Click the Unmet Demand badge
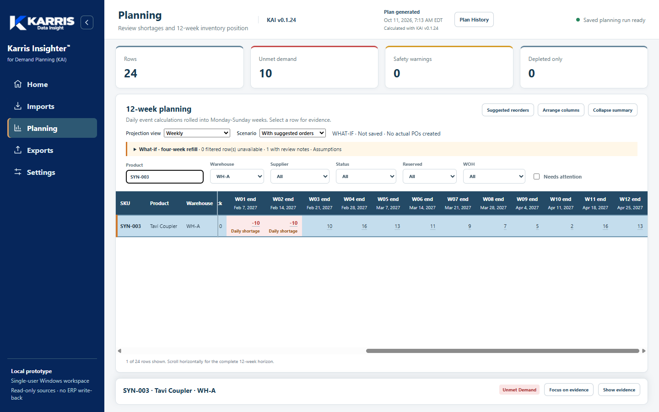Viewport: 659px width, 412px height. (519, 390)
